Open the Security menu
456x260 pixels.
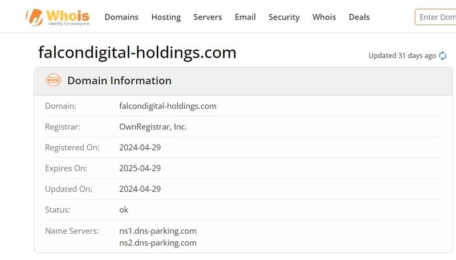tap(284, 17)
